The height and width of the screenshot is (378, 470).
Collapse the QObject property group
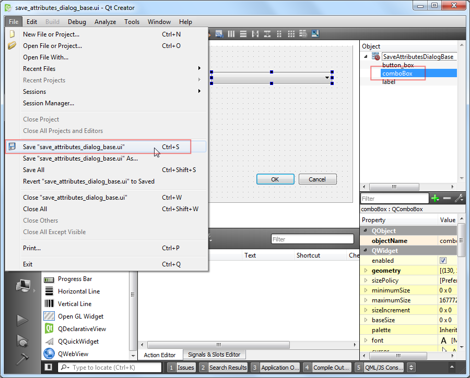[366, 230]
